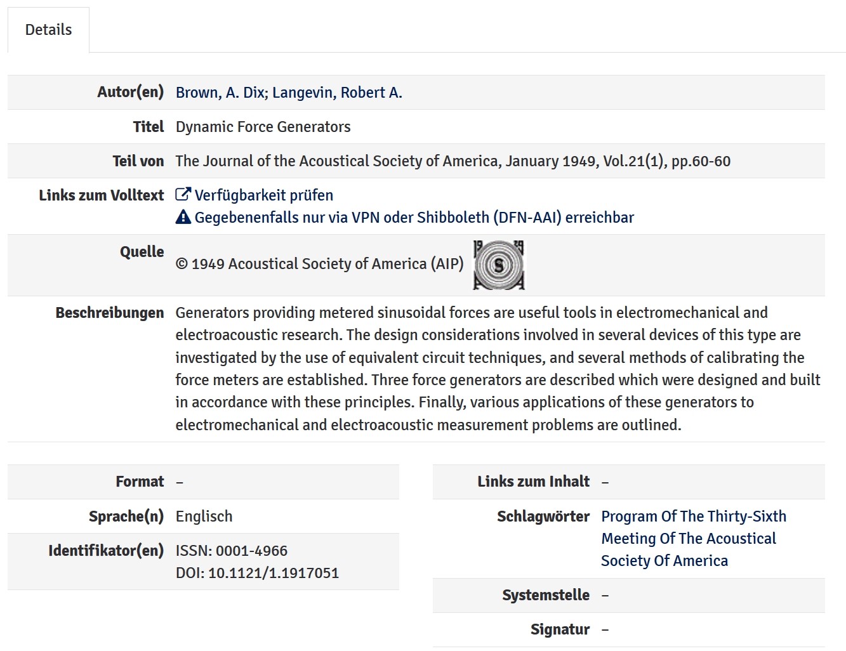Click the Autor(en) field label
This screenshot has height=651, width=846.
tap(130, 92)
